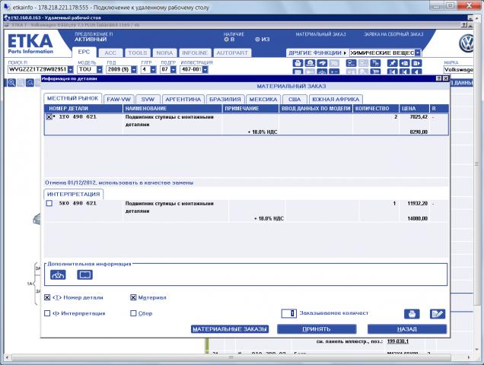
Task: Open the Иллюстрация 407-001 dropdown
Action: point(205,69)
